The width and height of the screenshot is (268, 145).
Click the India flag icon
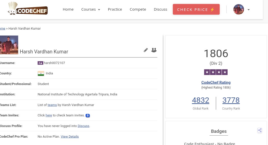pyautogui.click(x=41, y=73)
